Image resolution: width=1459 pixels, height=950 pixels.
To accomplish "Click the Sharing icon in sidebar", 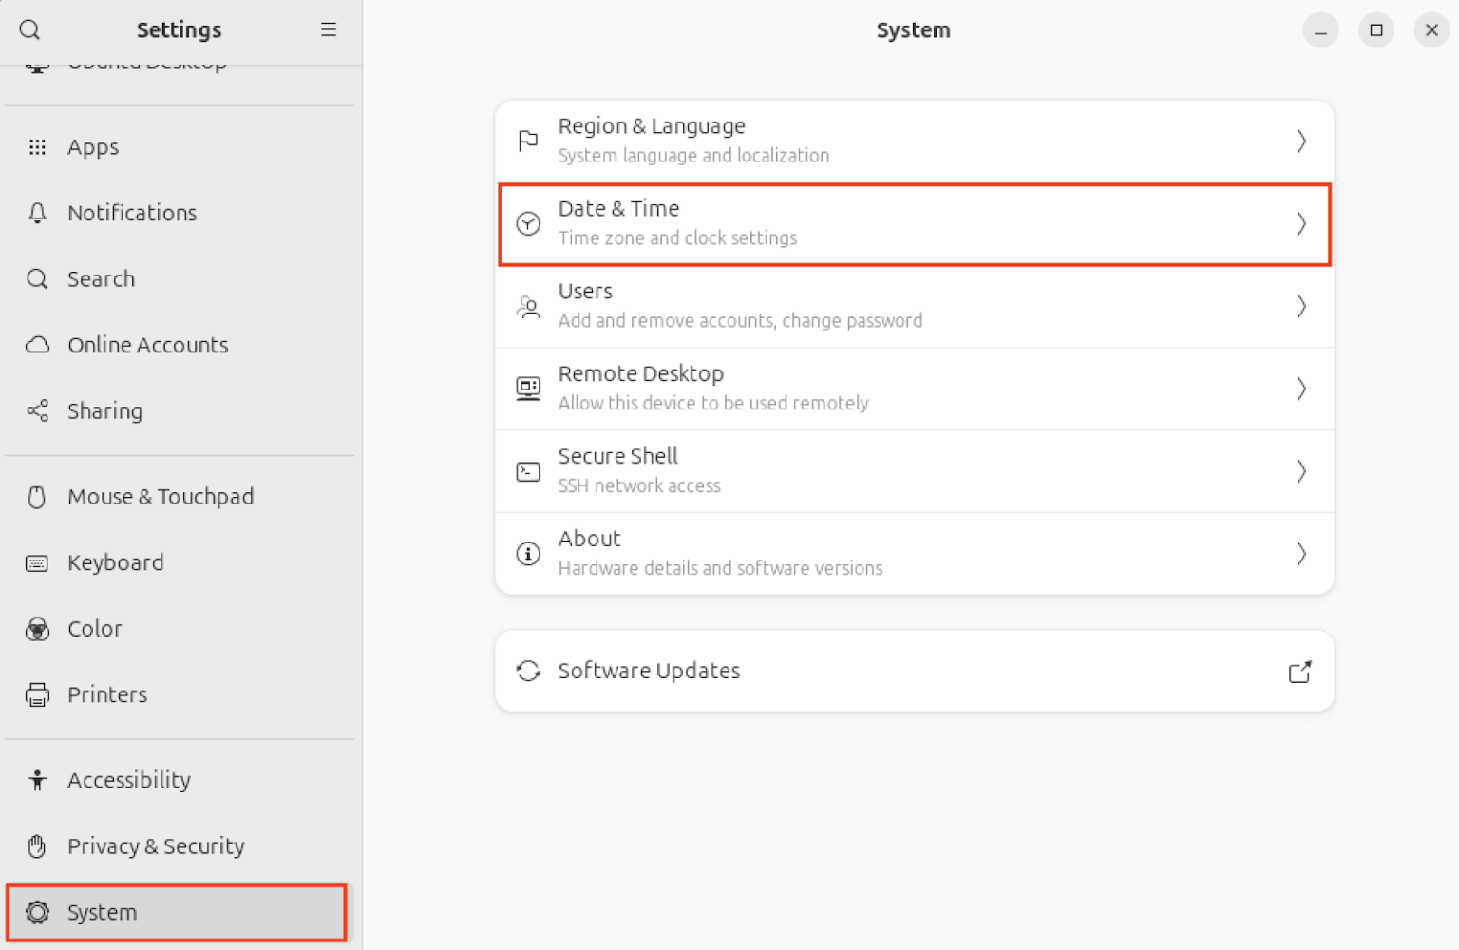I will pyautogui.click(x=37, y=410).
